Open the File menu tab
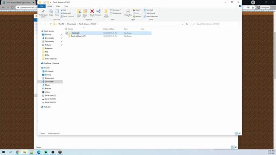This screenshot has width=276, height=155. [x=41, y=6]
